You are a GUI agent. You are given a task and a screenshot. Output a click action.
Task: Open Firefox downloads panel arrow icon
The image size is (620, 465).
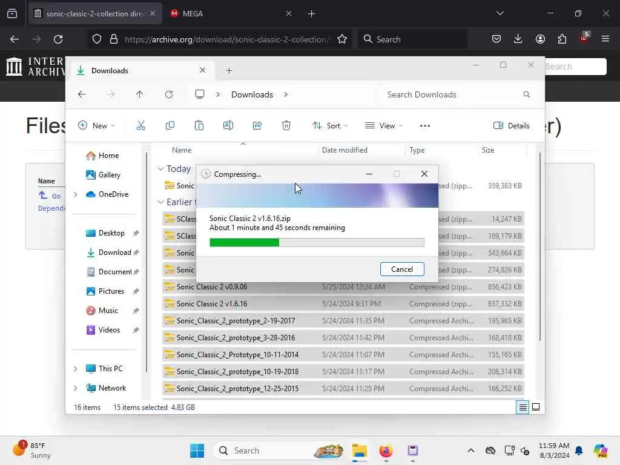pos(518,39)
